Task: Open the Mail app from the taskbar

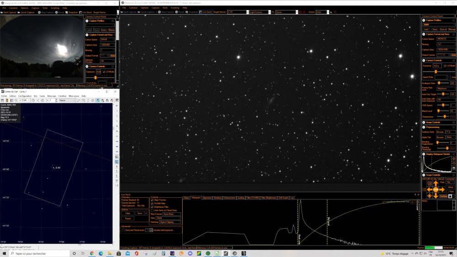Action: [x=128, y=253]
